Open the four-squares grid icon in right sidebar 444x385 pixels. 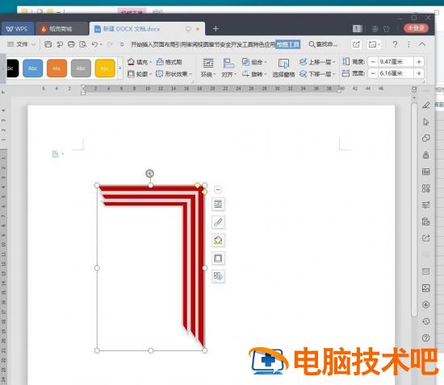pyautogui.click(x=426, y=188)
